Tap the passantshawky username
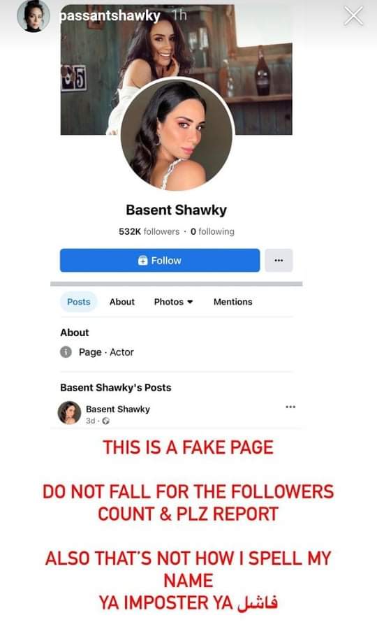This screenshot has width=377, height=622. pos(110,16)
